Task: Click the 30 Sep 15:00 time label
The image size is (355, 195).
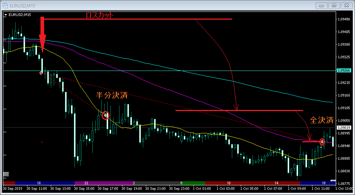Action: click(x=84, y=189)
